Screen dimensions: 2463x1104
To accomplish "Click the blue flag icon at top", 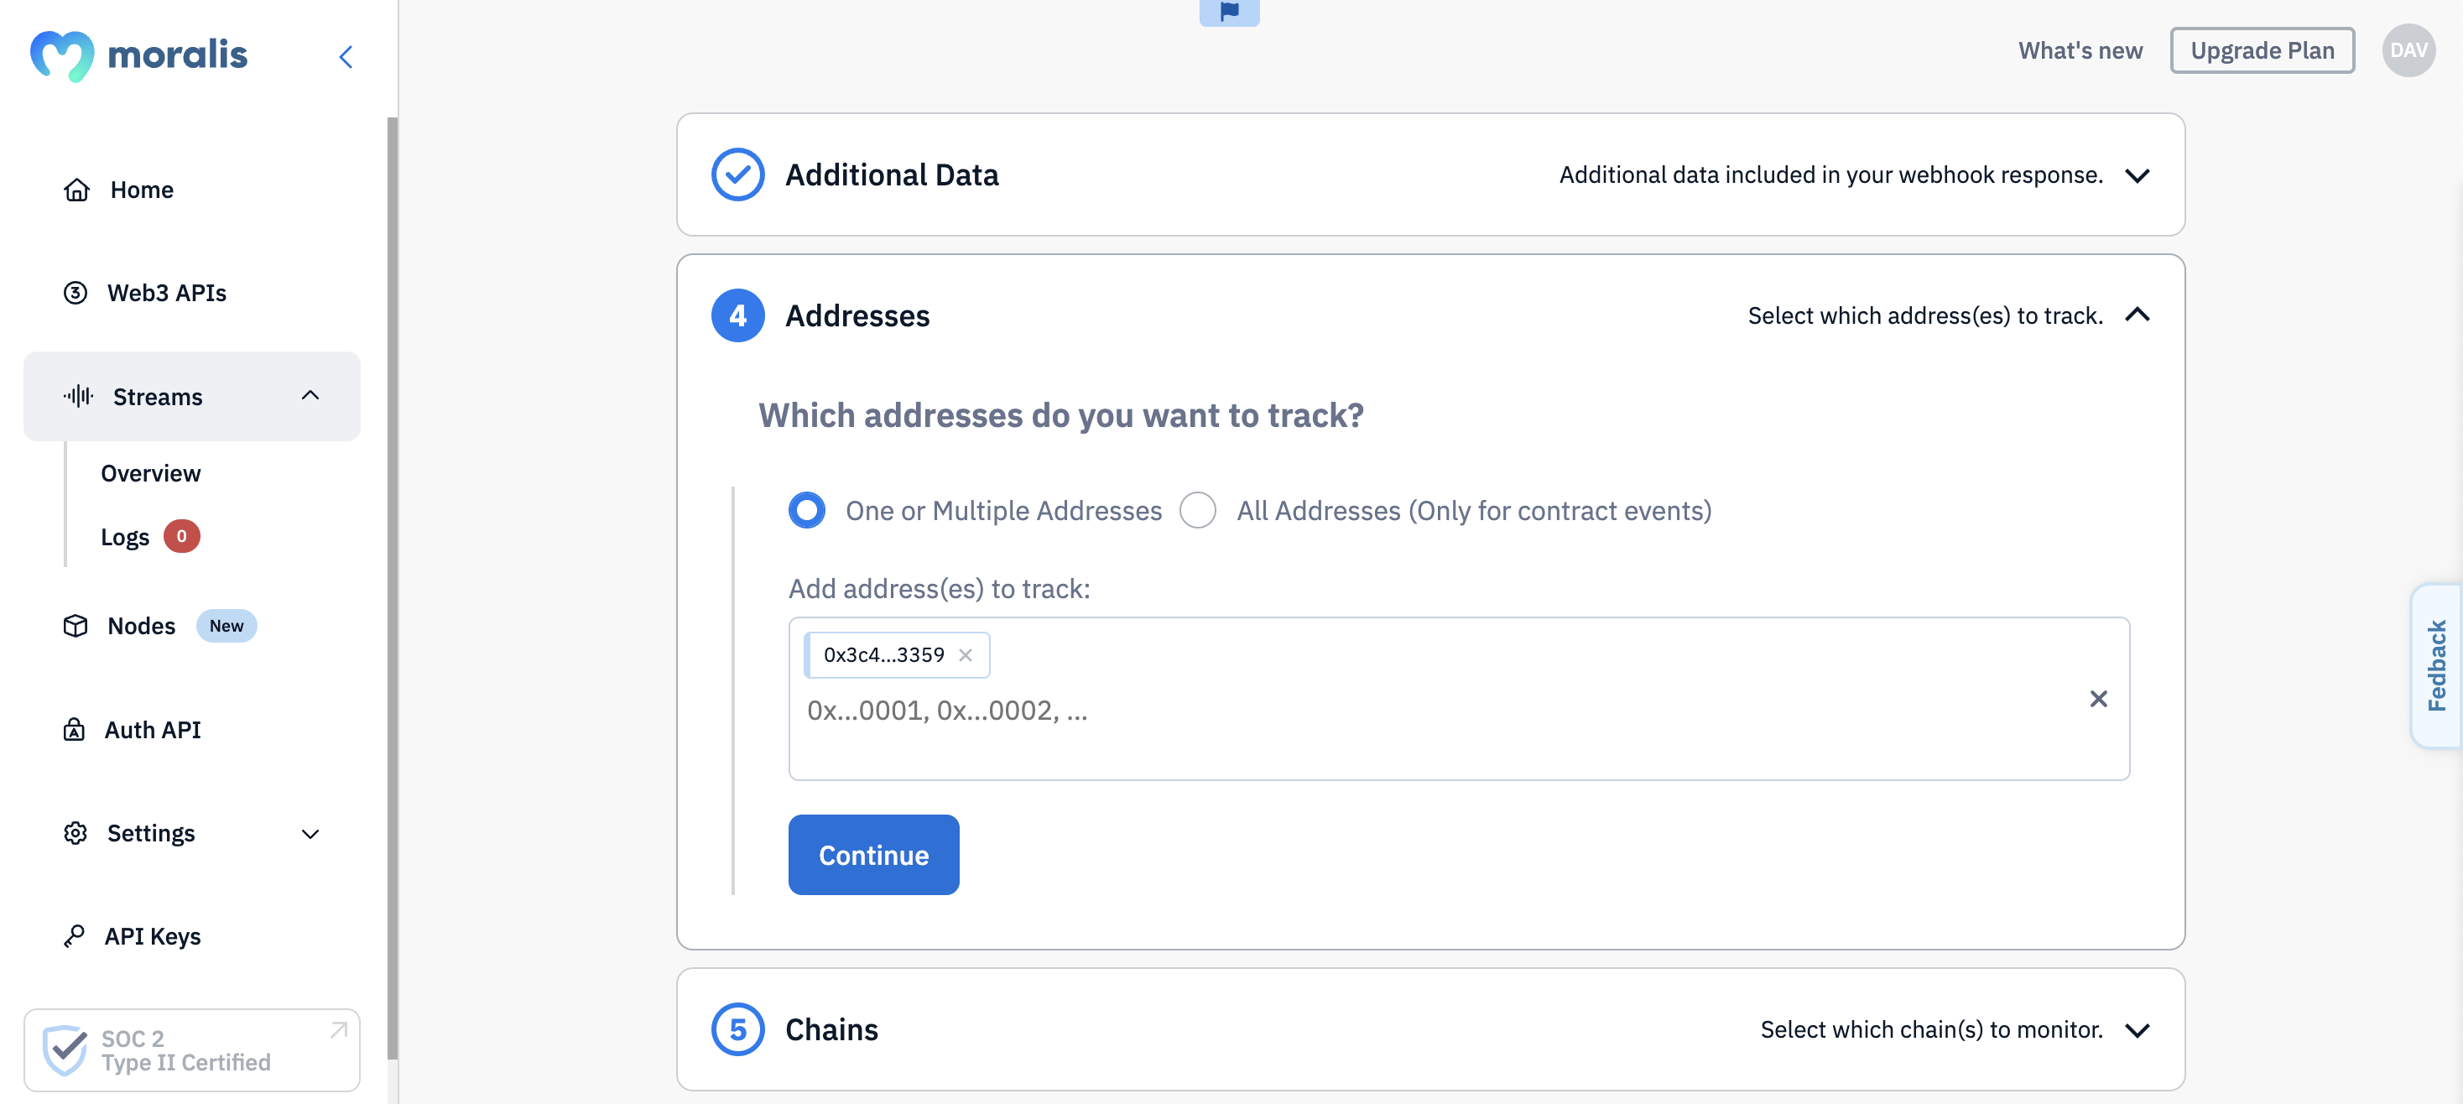I will click(1230, 12).
